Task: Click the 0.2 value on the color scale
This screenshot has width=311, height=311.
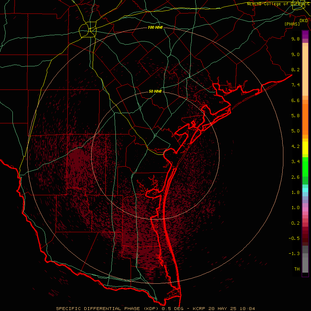Action: pyautogui.click(x=295, y=223)
